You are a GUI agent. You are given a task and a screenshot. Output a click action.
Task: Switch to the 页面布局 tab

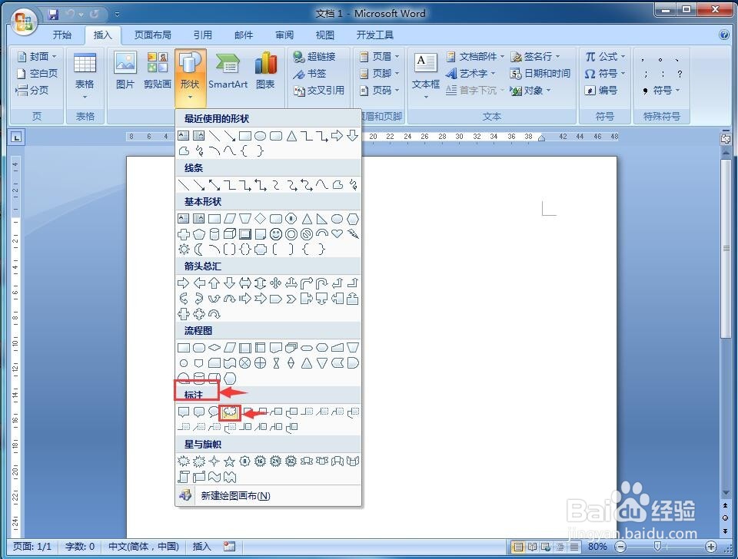(153, 35)
